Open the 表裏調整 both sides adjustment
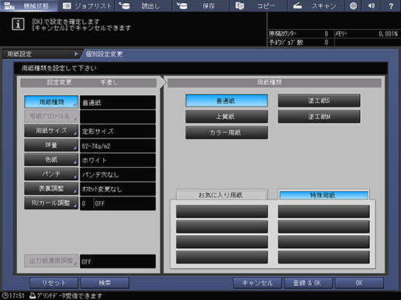The width and height of the screenshot is (401, 300). [x=51, y=189]
